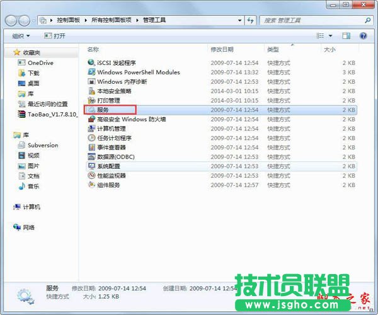
Task: Change view with the view icon
Action: click(x=320, y=36)
